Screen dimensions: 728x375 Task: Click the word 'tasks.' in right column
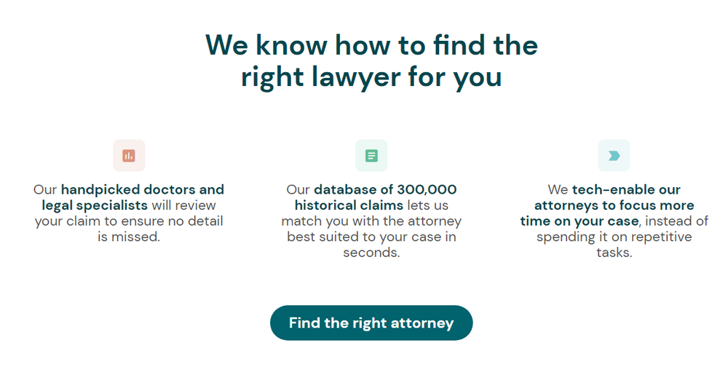(x=614, y=253)
